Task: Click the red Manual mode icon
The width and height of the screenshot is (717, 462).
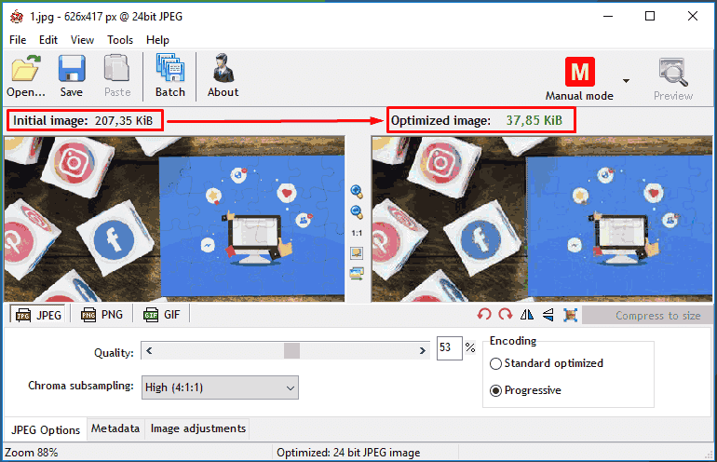Action: 579,72
